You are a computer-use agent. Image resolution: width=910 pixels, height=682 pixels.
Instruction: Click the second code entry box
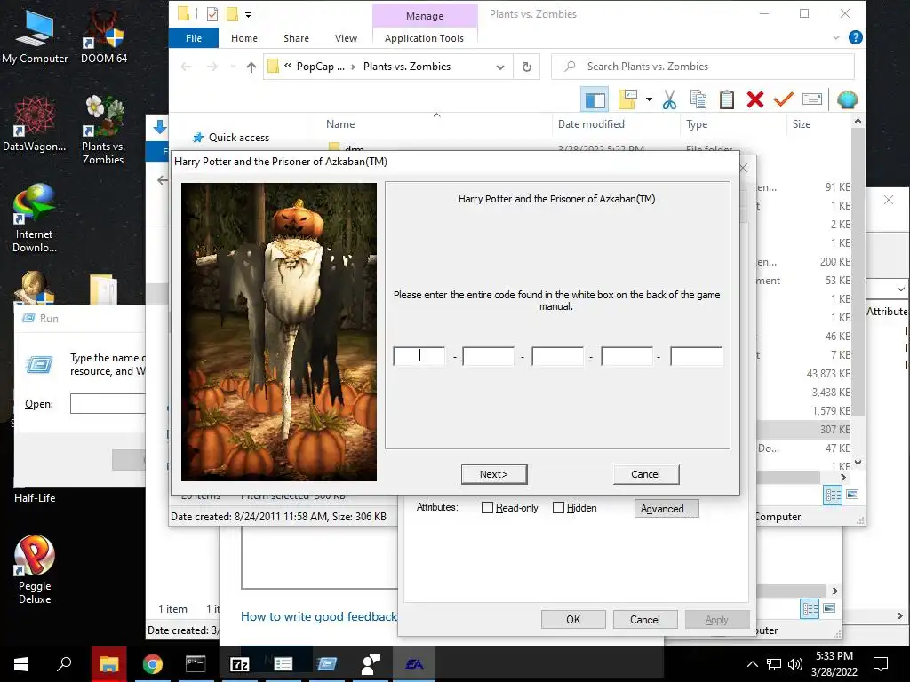click(488, 356)
